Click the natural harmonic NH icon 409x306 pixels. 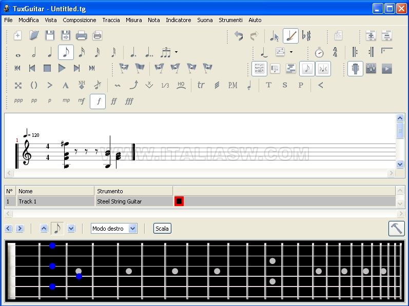(82, 85)
